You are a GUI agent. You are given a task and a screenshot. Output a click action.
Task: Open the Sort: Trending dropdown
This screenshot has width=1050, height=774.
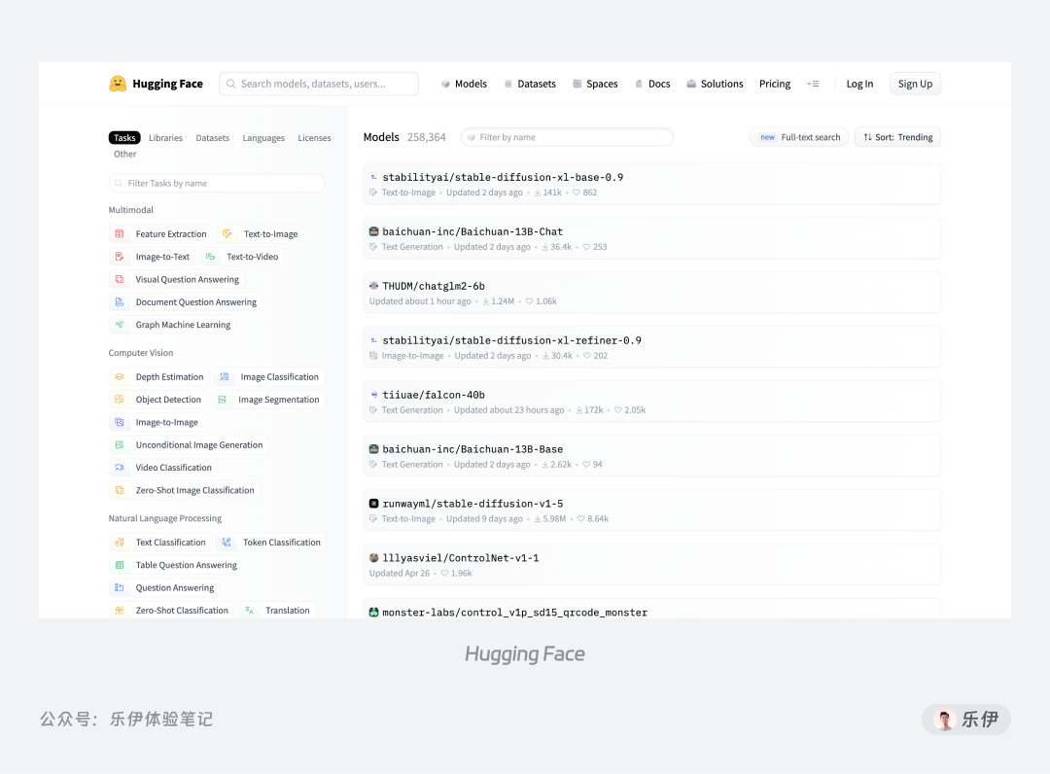pos(898,137)
